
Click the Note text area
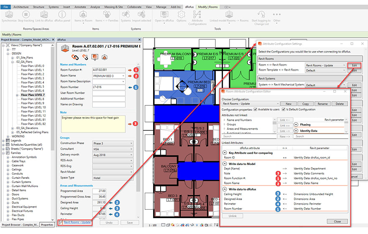pos(93,124)
